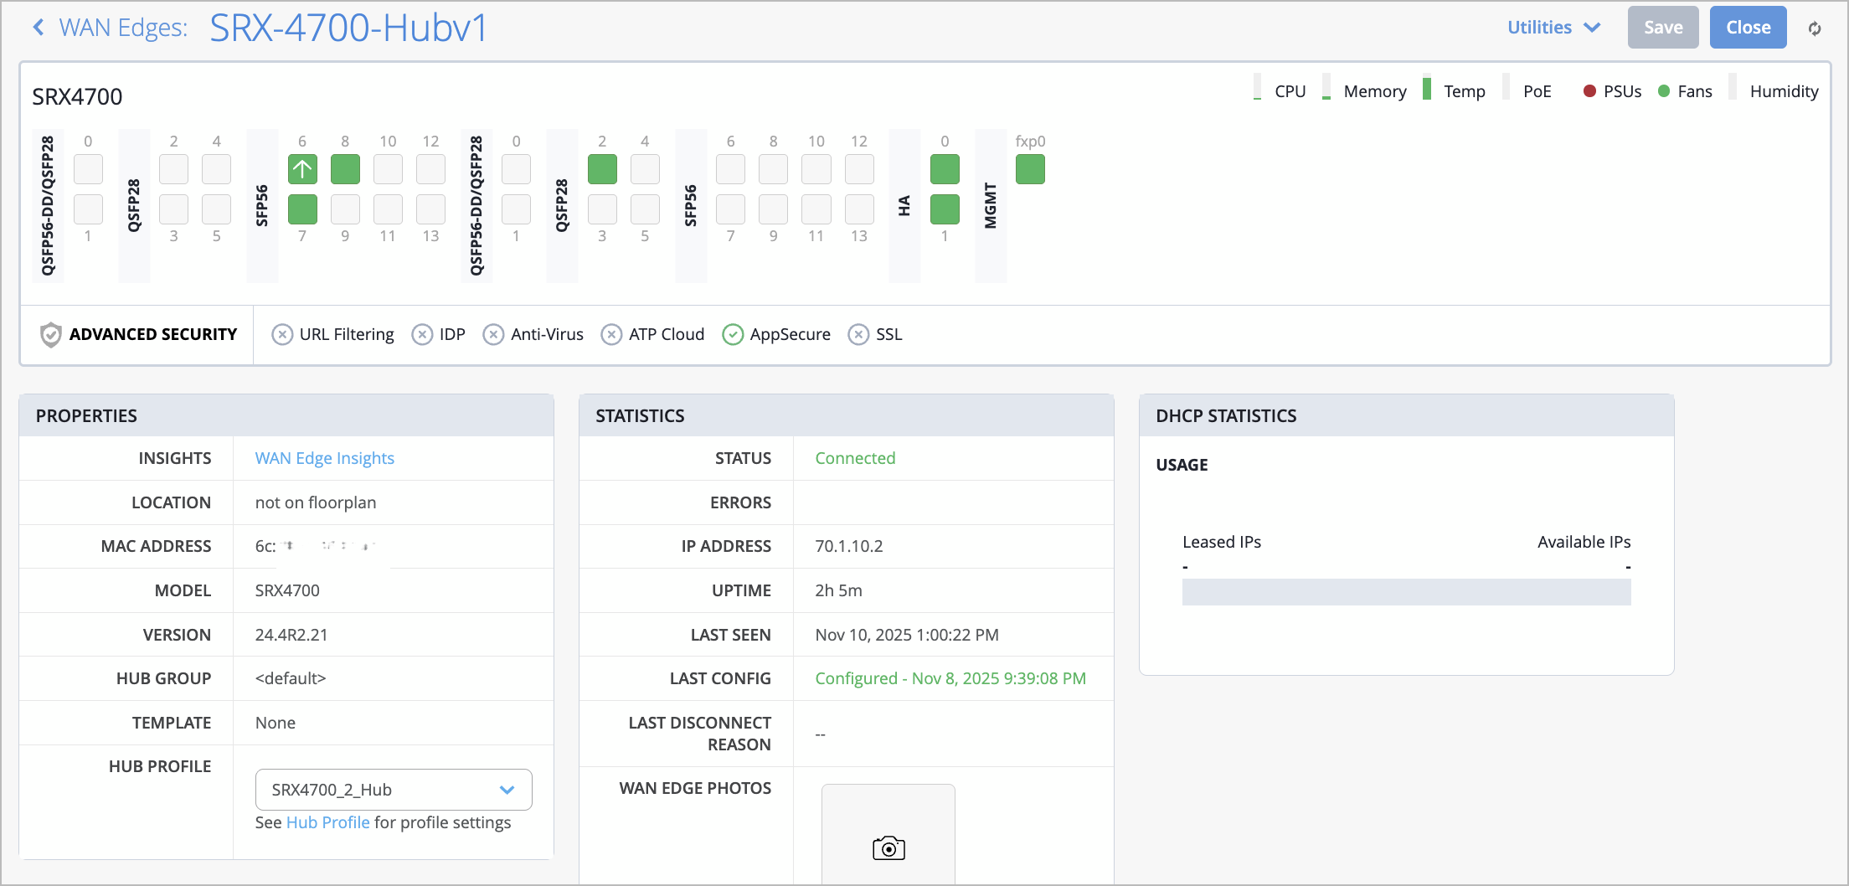
Task: Click the Available IPs label
Action: click(1584, 542)
